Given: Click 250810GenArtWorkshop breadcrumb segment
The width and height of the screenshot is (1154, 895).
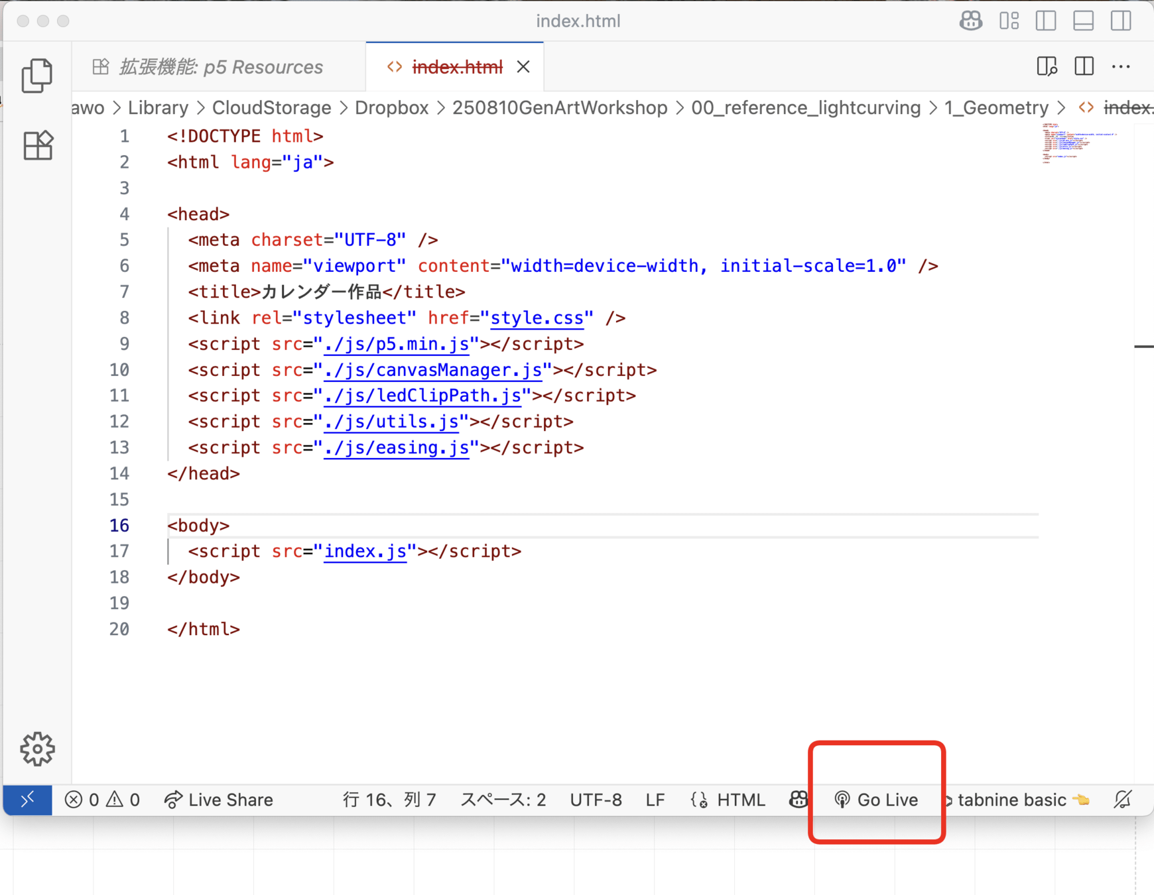Looking at the screenshot, I should coord(560,107).
